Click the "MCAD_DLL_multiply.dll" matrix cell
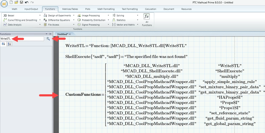The image size is (265, 133). pyautogui.click(x=152, y=76)
